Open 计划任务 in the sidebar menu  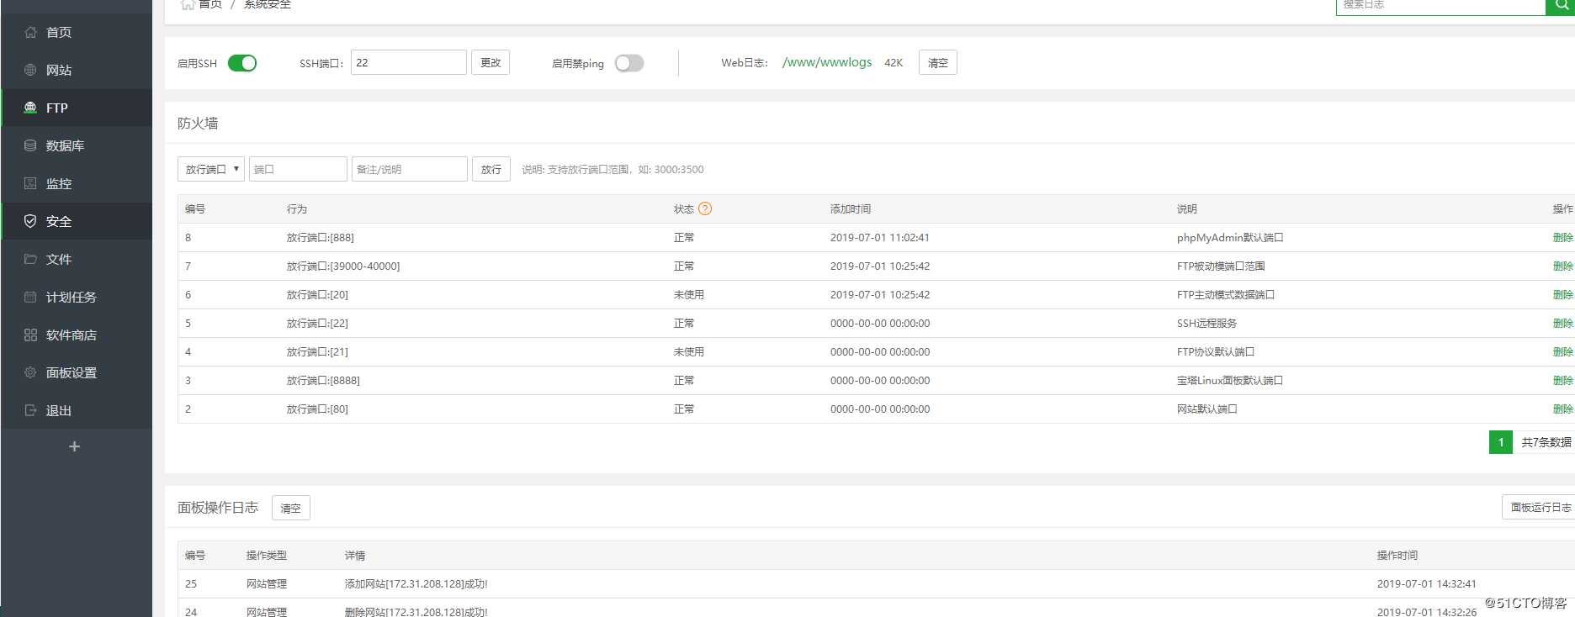coord(72,297)
